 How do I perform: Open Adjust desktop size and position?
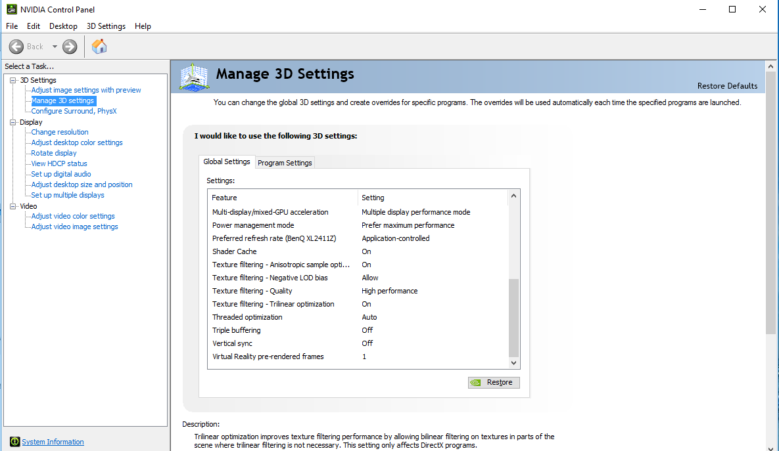[82, 184]
